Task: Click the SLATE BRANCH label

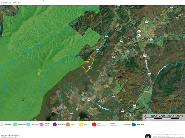Action: click(103, 107)
